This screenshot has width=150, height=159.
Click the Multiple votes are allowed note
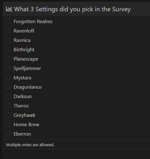(30, 145)
